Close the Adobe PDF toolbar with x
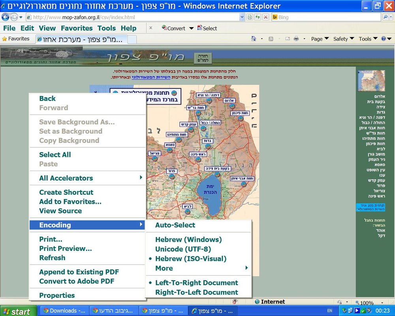 (150, 28)
